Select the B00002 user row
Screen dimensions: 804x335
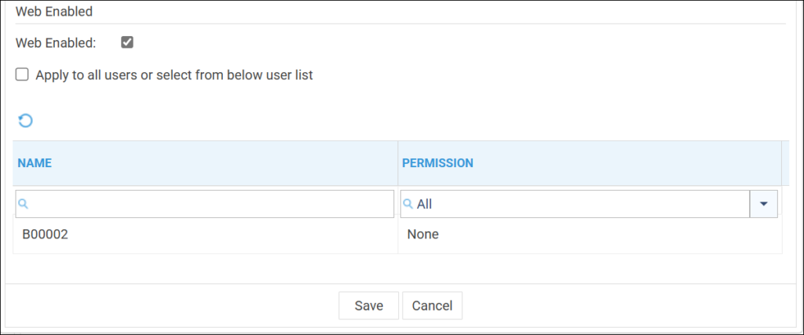(46, 234)
